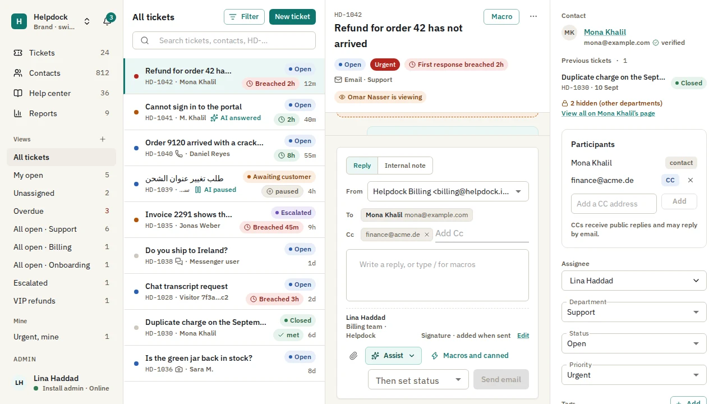Click AI answered badge on HD-1041
This screenshot has height=404, width=718.
click(236, 118)
